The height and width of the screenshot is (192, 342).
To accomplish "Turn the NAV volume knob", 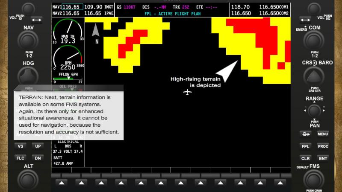I will [x=28, y=9].
